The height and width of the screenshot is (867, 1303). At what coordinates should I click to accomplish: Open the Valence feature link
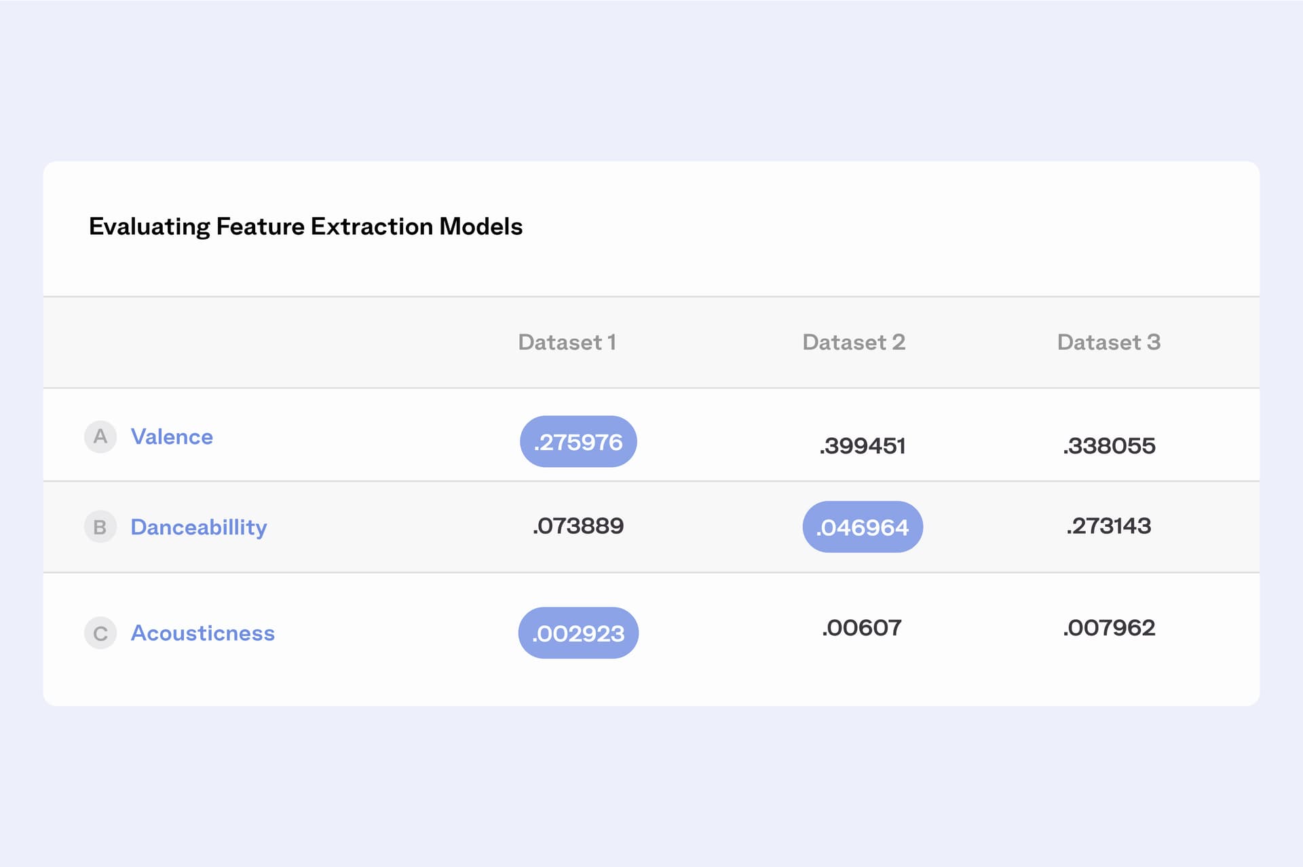click(172, 437)
